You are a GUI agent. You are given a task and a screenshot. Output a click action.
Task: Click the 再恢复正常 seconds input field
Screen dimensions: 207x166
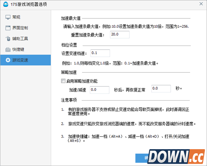[161, 89]
